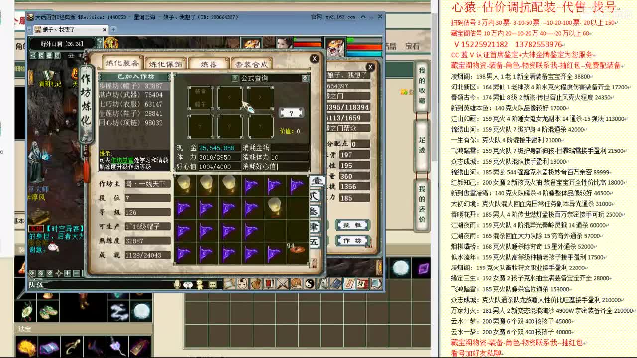
Task: Click the 消耗好心值 input field
Action: (x=293, y=167)
